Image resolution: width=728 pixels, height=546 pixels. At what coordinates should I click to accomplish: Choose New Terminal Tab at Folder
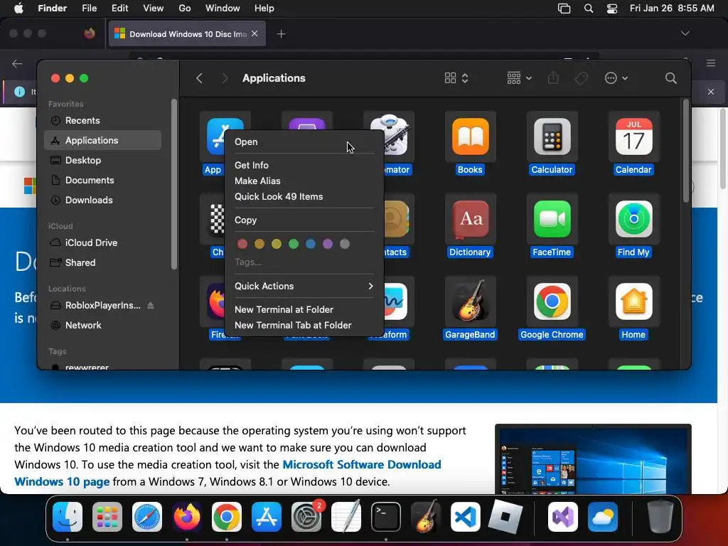coord(304,326)
